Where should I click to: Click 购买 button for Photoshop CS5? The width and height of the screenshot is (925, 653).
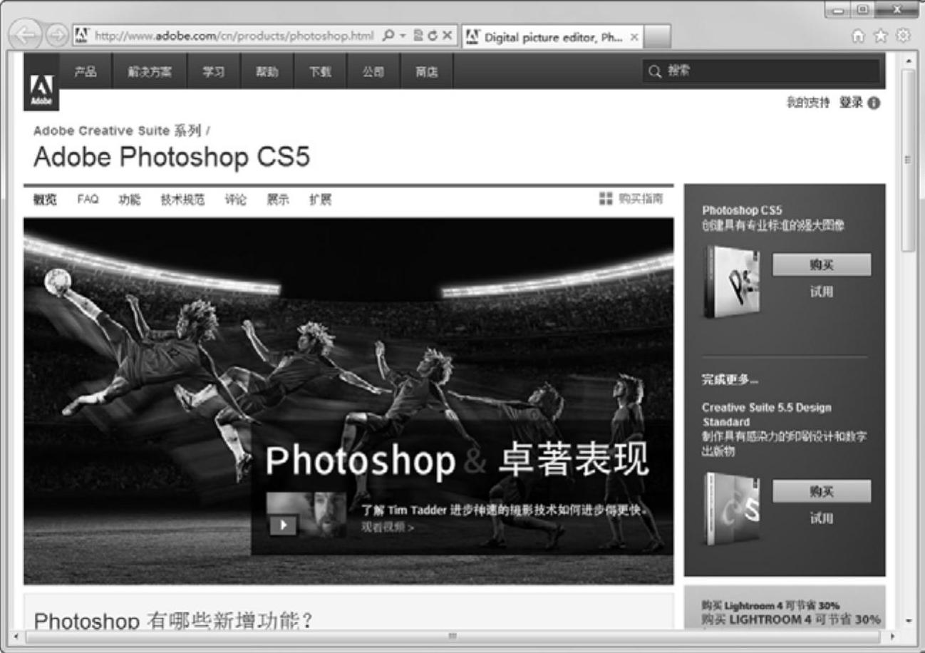click(x=821, y=265)
